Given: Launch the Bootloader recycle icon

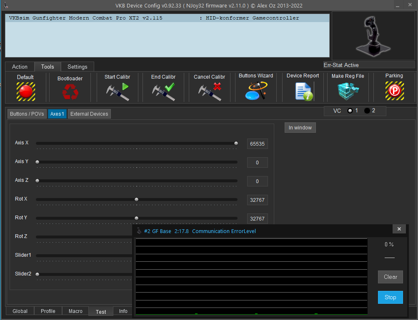Looking at the screenshot, I should [70, 92].
